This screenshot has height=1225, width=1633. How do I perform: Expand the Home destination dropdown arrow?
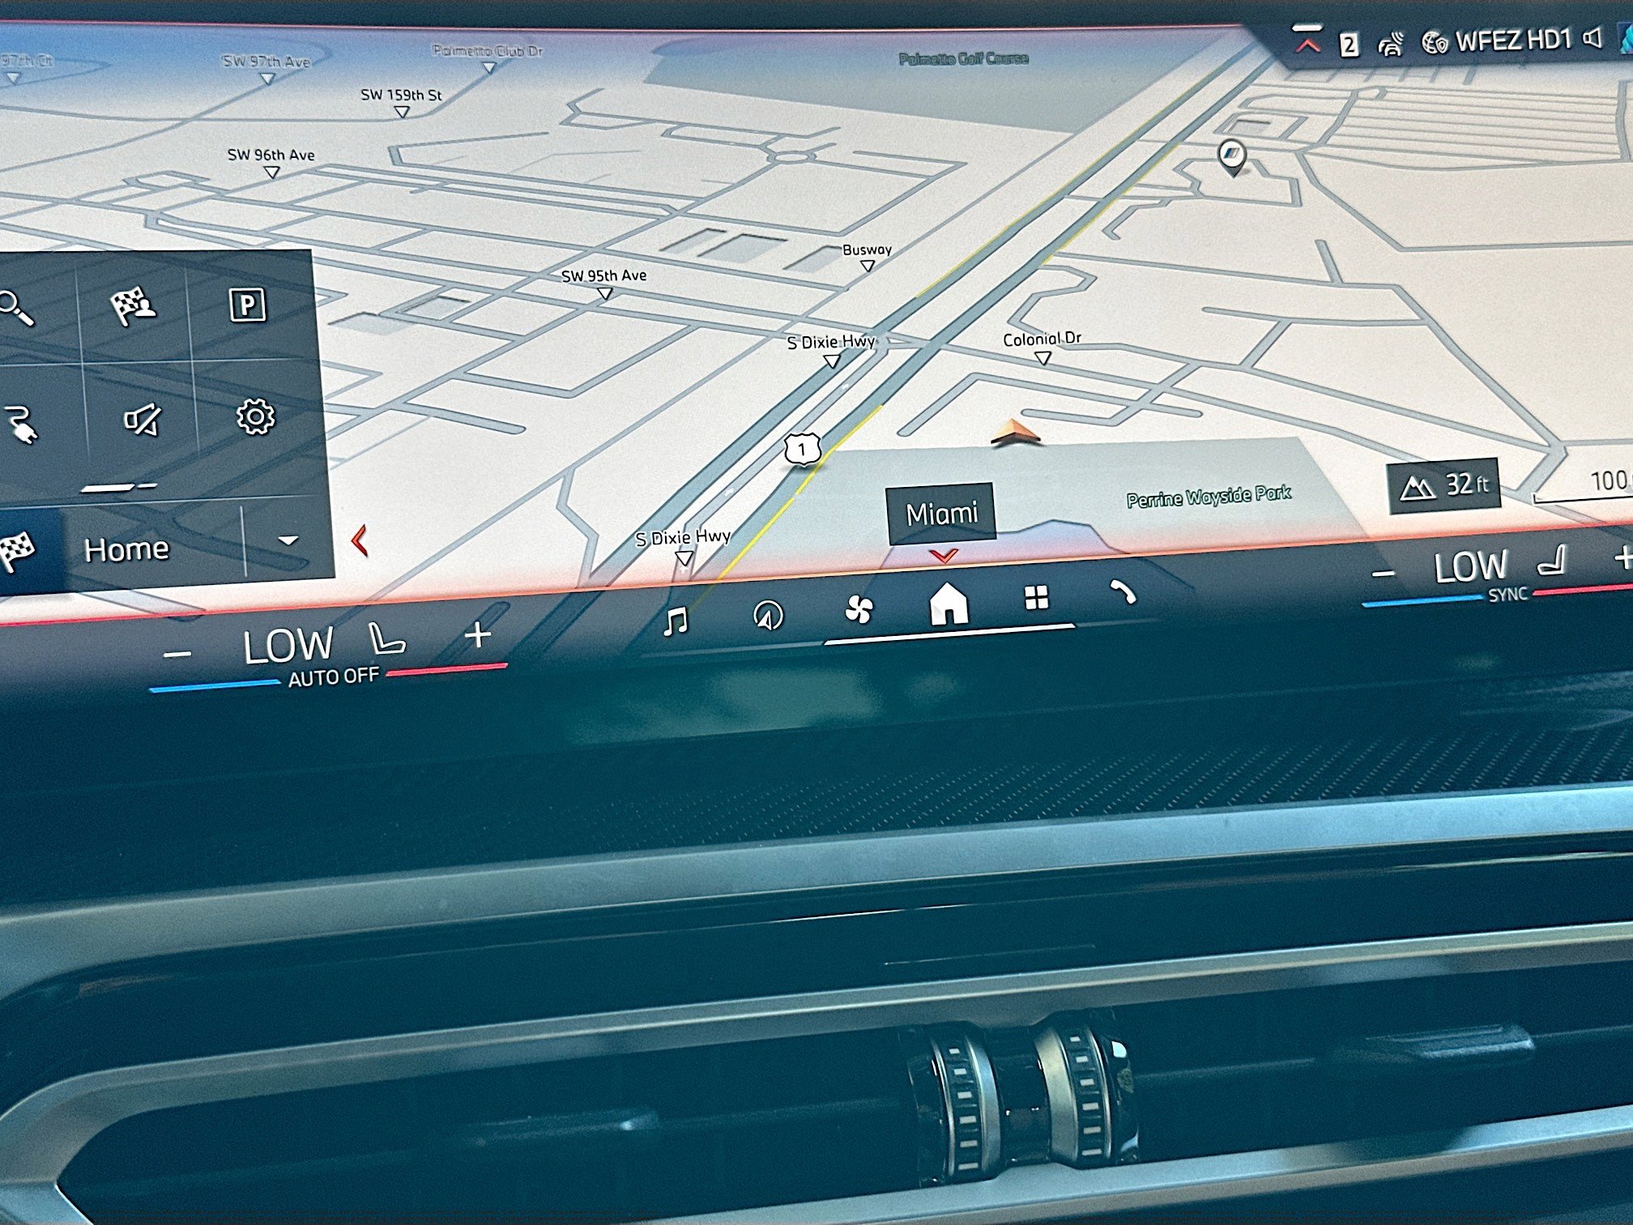(288, 540)
